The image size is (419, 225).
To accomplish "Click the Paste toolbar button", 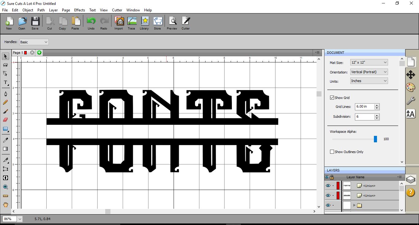I will (75, 23).
